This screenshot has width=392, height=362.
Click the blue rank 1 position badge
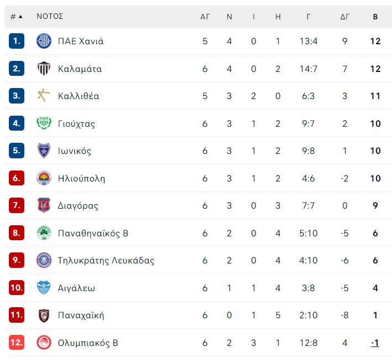[17, 41]
